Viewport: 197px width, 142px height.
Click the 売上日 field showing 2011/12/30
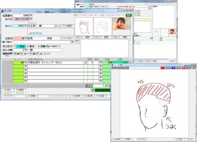[21, 19]
